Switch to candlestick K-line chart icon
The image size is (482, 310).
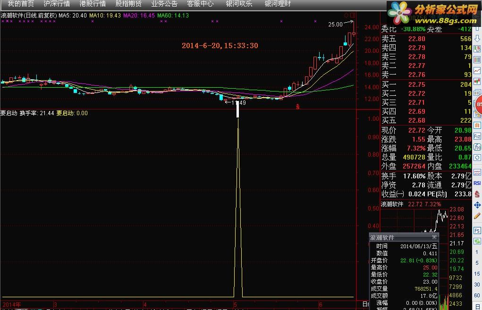(x=477, y=82)
